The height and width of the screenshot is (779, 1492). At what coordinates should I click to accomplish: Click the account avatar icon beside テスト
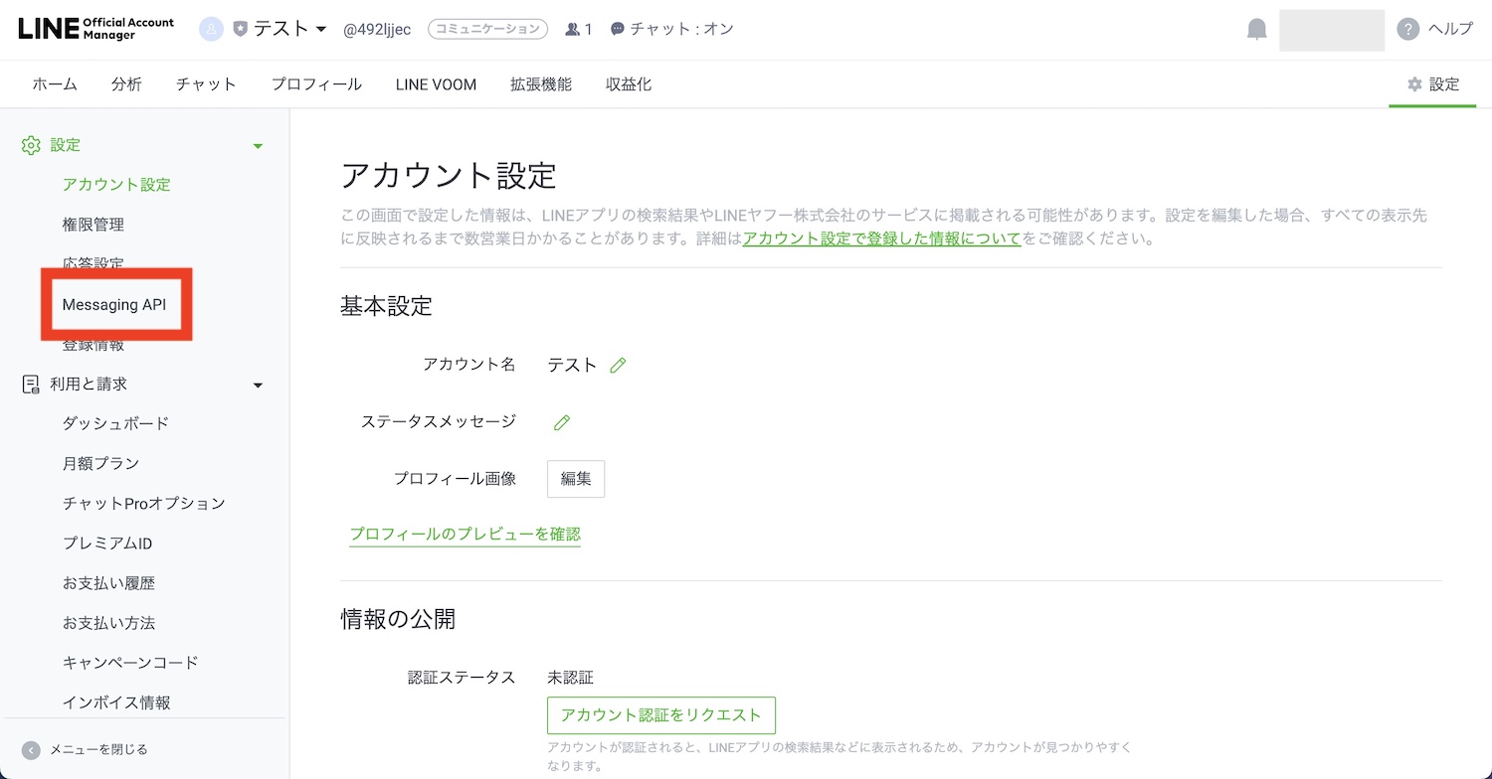tap(211, 30)
